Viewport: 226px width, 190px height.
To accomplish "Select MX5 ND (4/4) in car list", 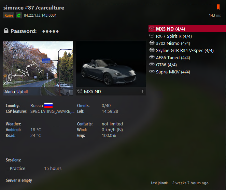I will 187,29.
